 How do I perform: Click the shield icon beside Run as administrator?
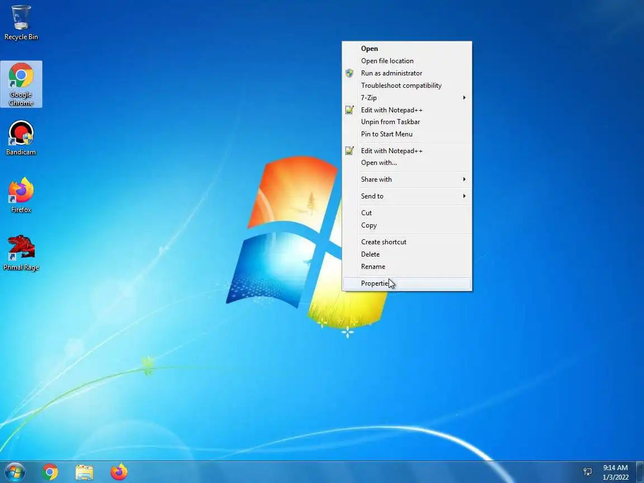point(349,73)
